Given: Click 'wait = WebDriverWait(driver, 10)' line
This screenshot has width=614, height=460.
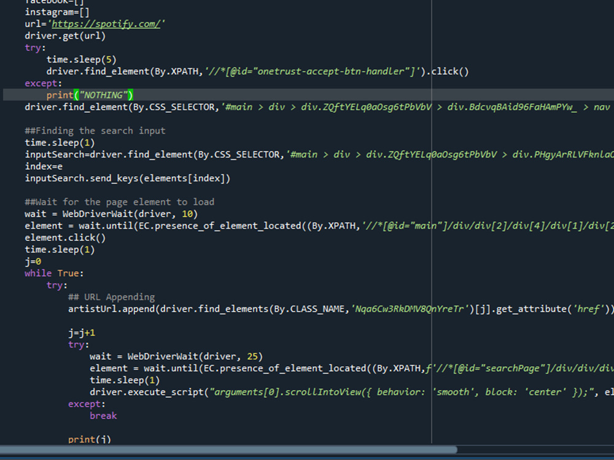Looking at the screenshot, I should click(111, 214).
